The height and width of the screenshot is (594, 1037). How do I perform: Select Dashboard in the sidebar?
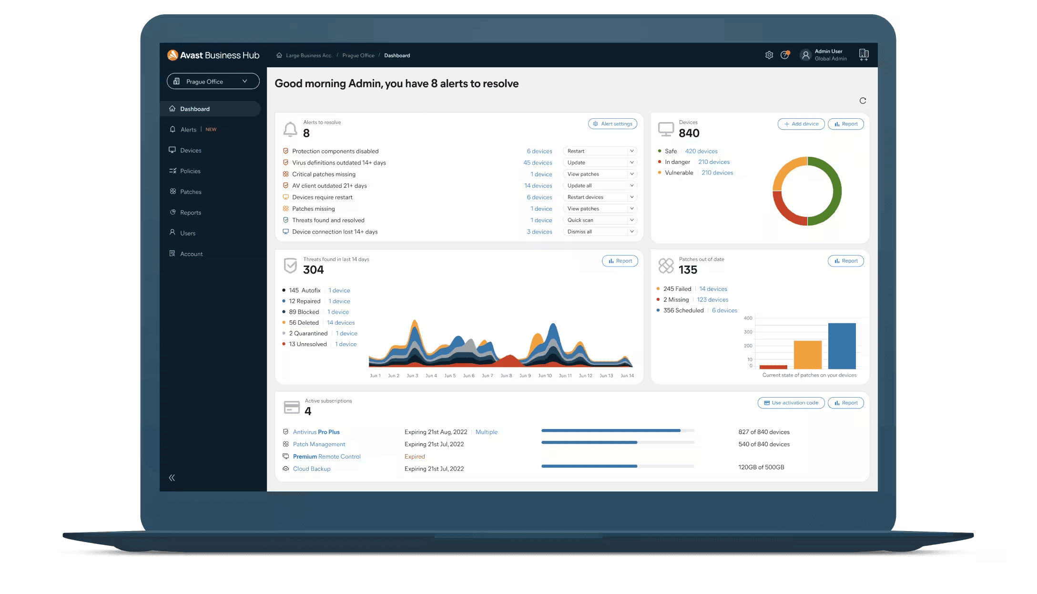coord(210,109)
